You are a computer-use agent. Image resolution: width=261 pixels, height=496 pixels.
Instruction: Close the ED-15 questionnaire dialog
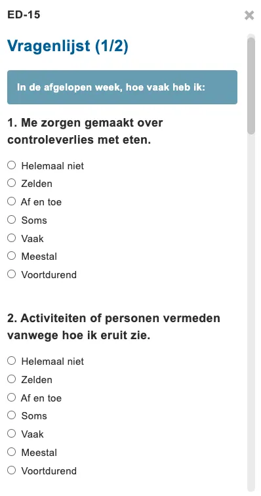[x=249, y=15]
